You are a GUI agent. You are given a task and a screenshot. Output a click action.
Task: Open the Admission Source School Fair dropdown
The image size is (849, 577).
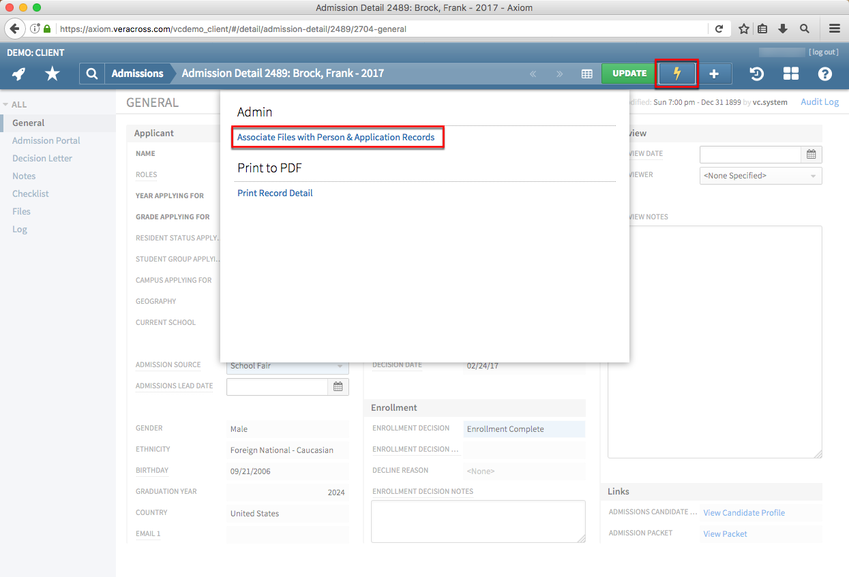[286, 365]
